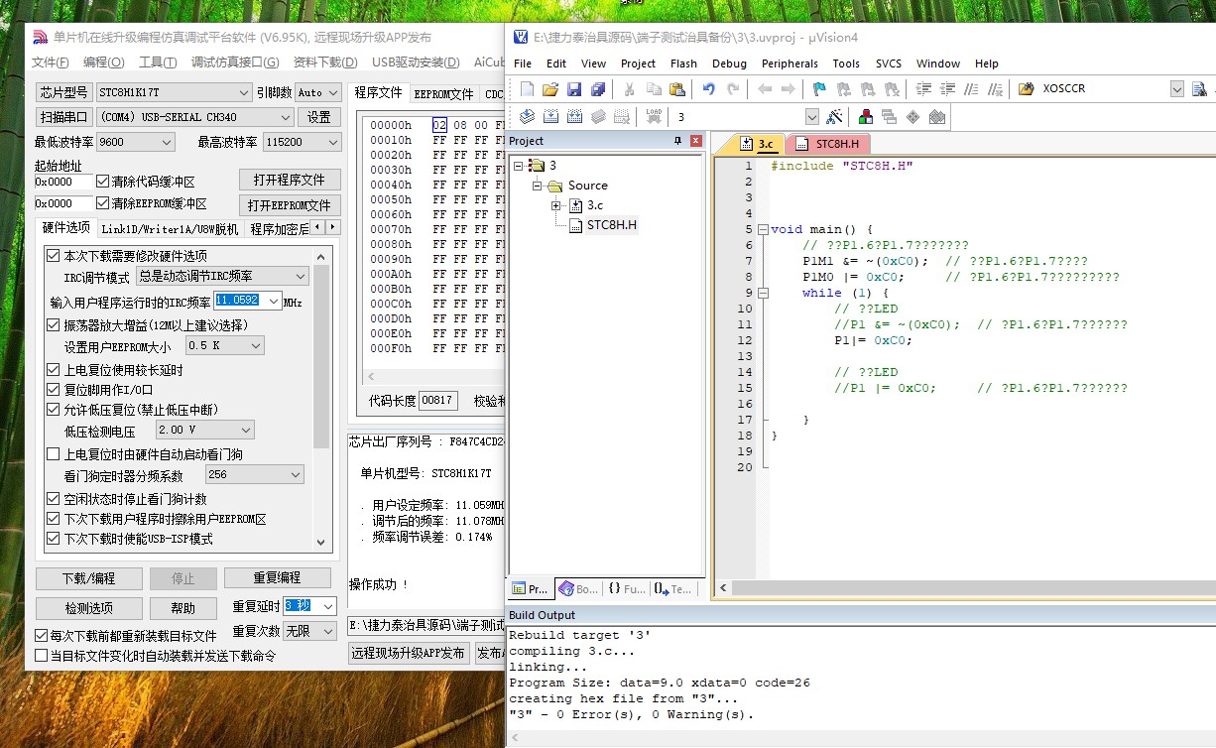Save the current file with the floppy icon
Screen dimensions: 1216x748
click(x=574, y=89)
